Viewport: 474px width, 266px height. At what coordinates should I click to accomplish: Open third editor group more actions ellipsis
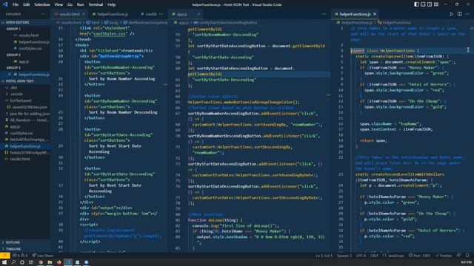pyautogui.click(x=467, y=14)
